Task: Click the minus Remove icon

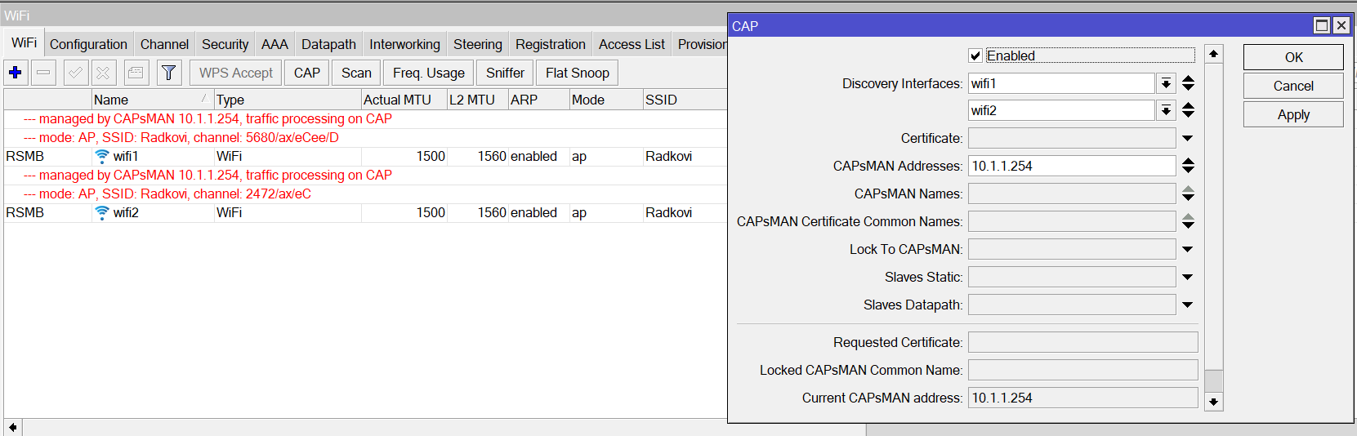Action: (x=43, y=73)
